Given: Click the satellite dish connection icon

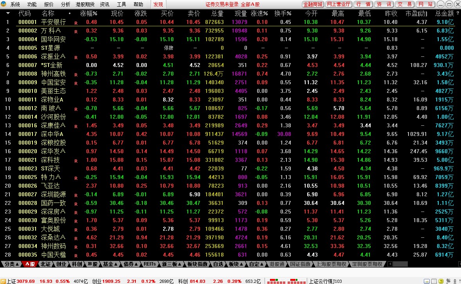Looking at the screenshot, I should tap(448, 281).
